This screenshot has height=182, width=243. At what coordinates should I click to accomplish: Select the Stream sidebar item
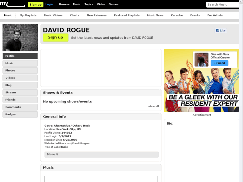(20, 93)
